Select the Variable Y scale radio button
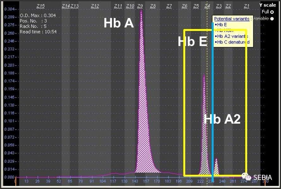281x189 pixels. pos(272,19)
